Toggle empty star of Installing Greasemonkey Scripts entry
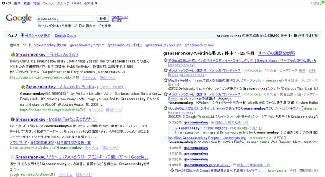Screen dimensions: 325x177 point(166,138)
